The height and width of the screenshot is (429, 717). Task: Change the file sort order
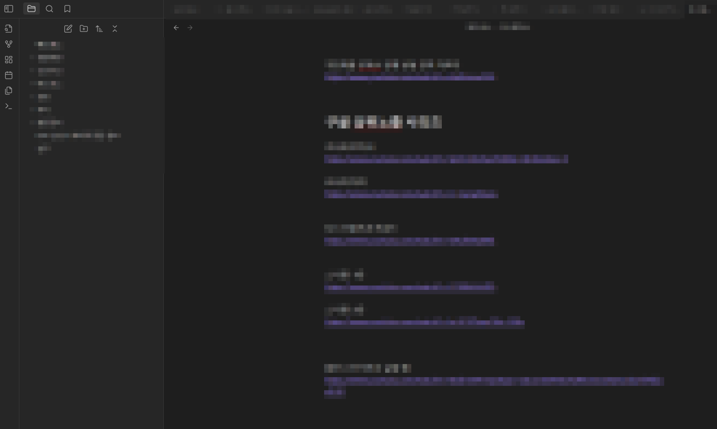[x=99, y=29]
